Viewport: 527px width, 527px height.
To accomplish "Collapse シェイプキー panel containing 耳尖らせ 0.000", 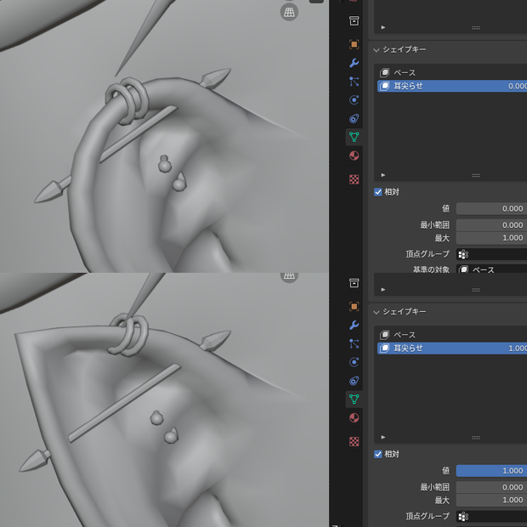I will point(376,50).
